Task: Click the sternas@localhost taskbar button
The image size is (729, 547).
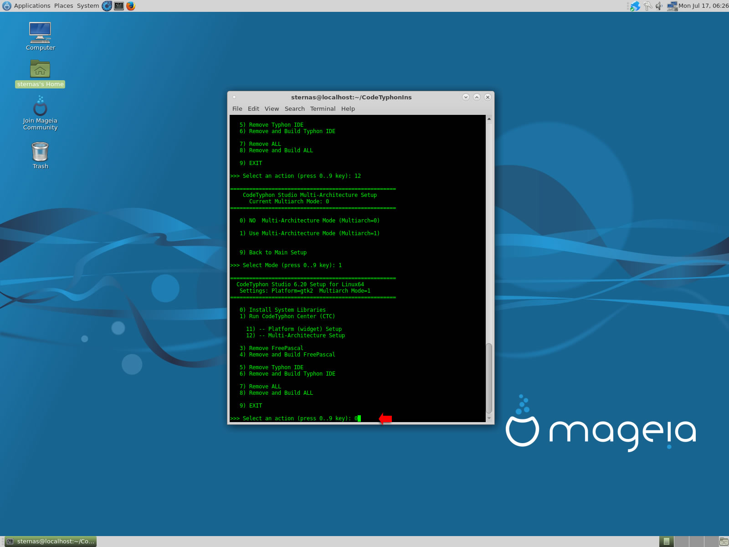Action: [x=51, y=542]
